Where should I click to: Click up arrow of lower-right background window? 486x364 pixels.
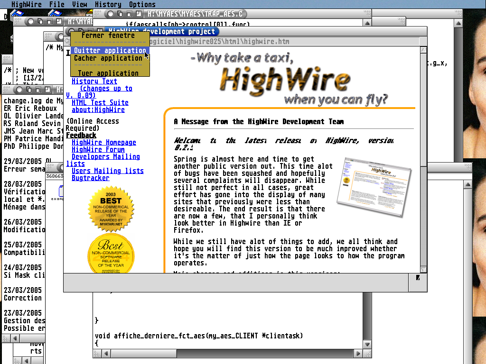467,184
